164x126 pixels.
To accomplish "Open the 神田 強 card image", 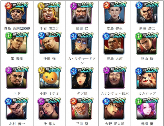I will coord(49,43).
